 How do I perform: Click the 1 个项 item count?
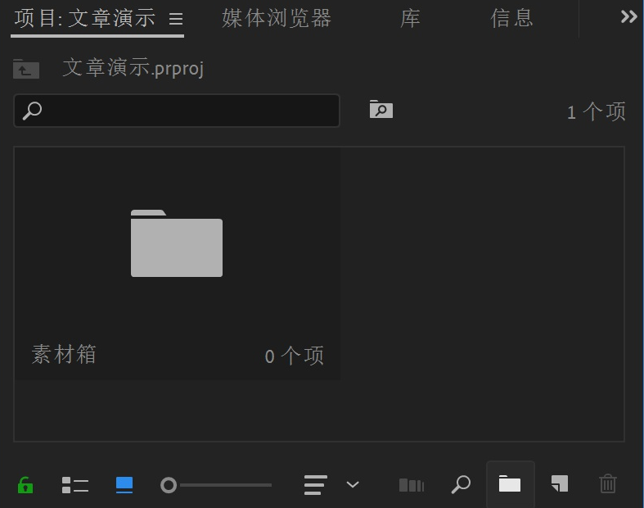click(597, 111)
